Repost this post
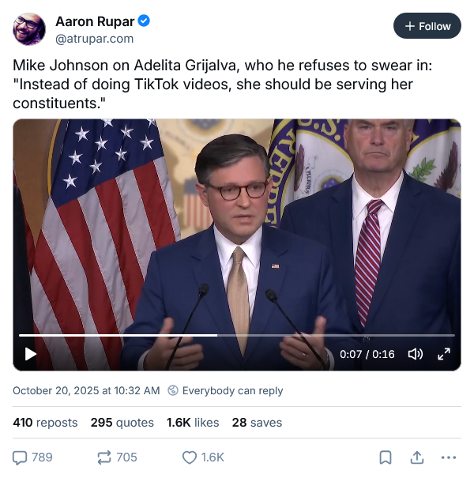The width and height of the screenshot is (474, 478). tap(104, 457)
